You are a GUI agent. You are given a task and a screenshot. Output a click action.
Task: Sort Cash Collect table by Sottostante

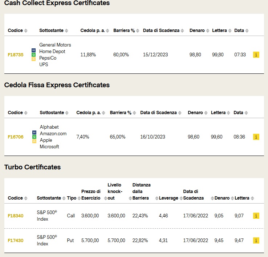tap(66, 31)
